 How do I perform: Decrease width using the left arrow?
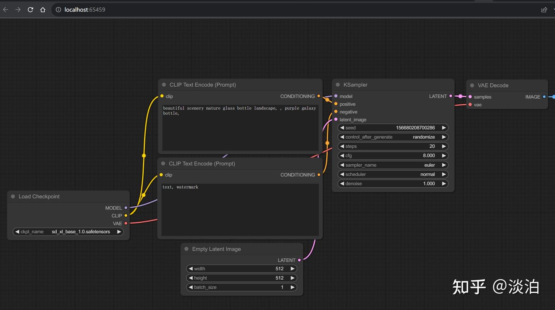[190, 269]
